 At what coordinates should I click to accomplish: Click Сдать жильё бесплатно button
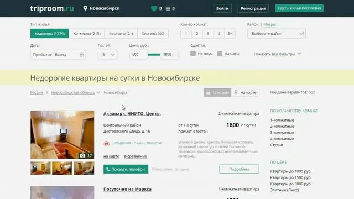299,8
